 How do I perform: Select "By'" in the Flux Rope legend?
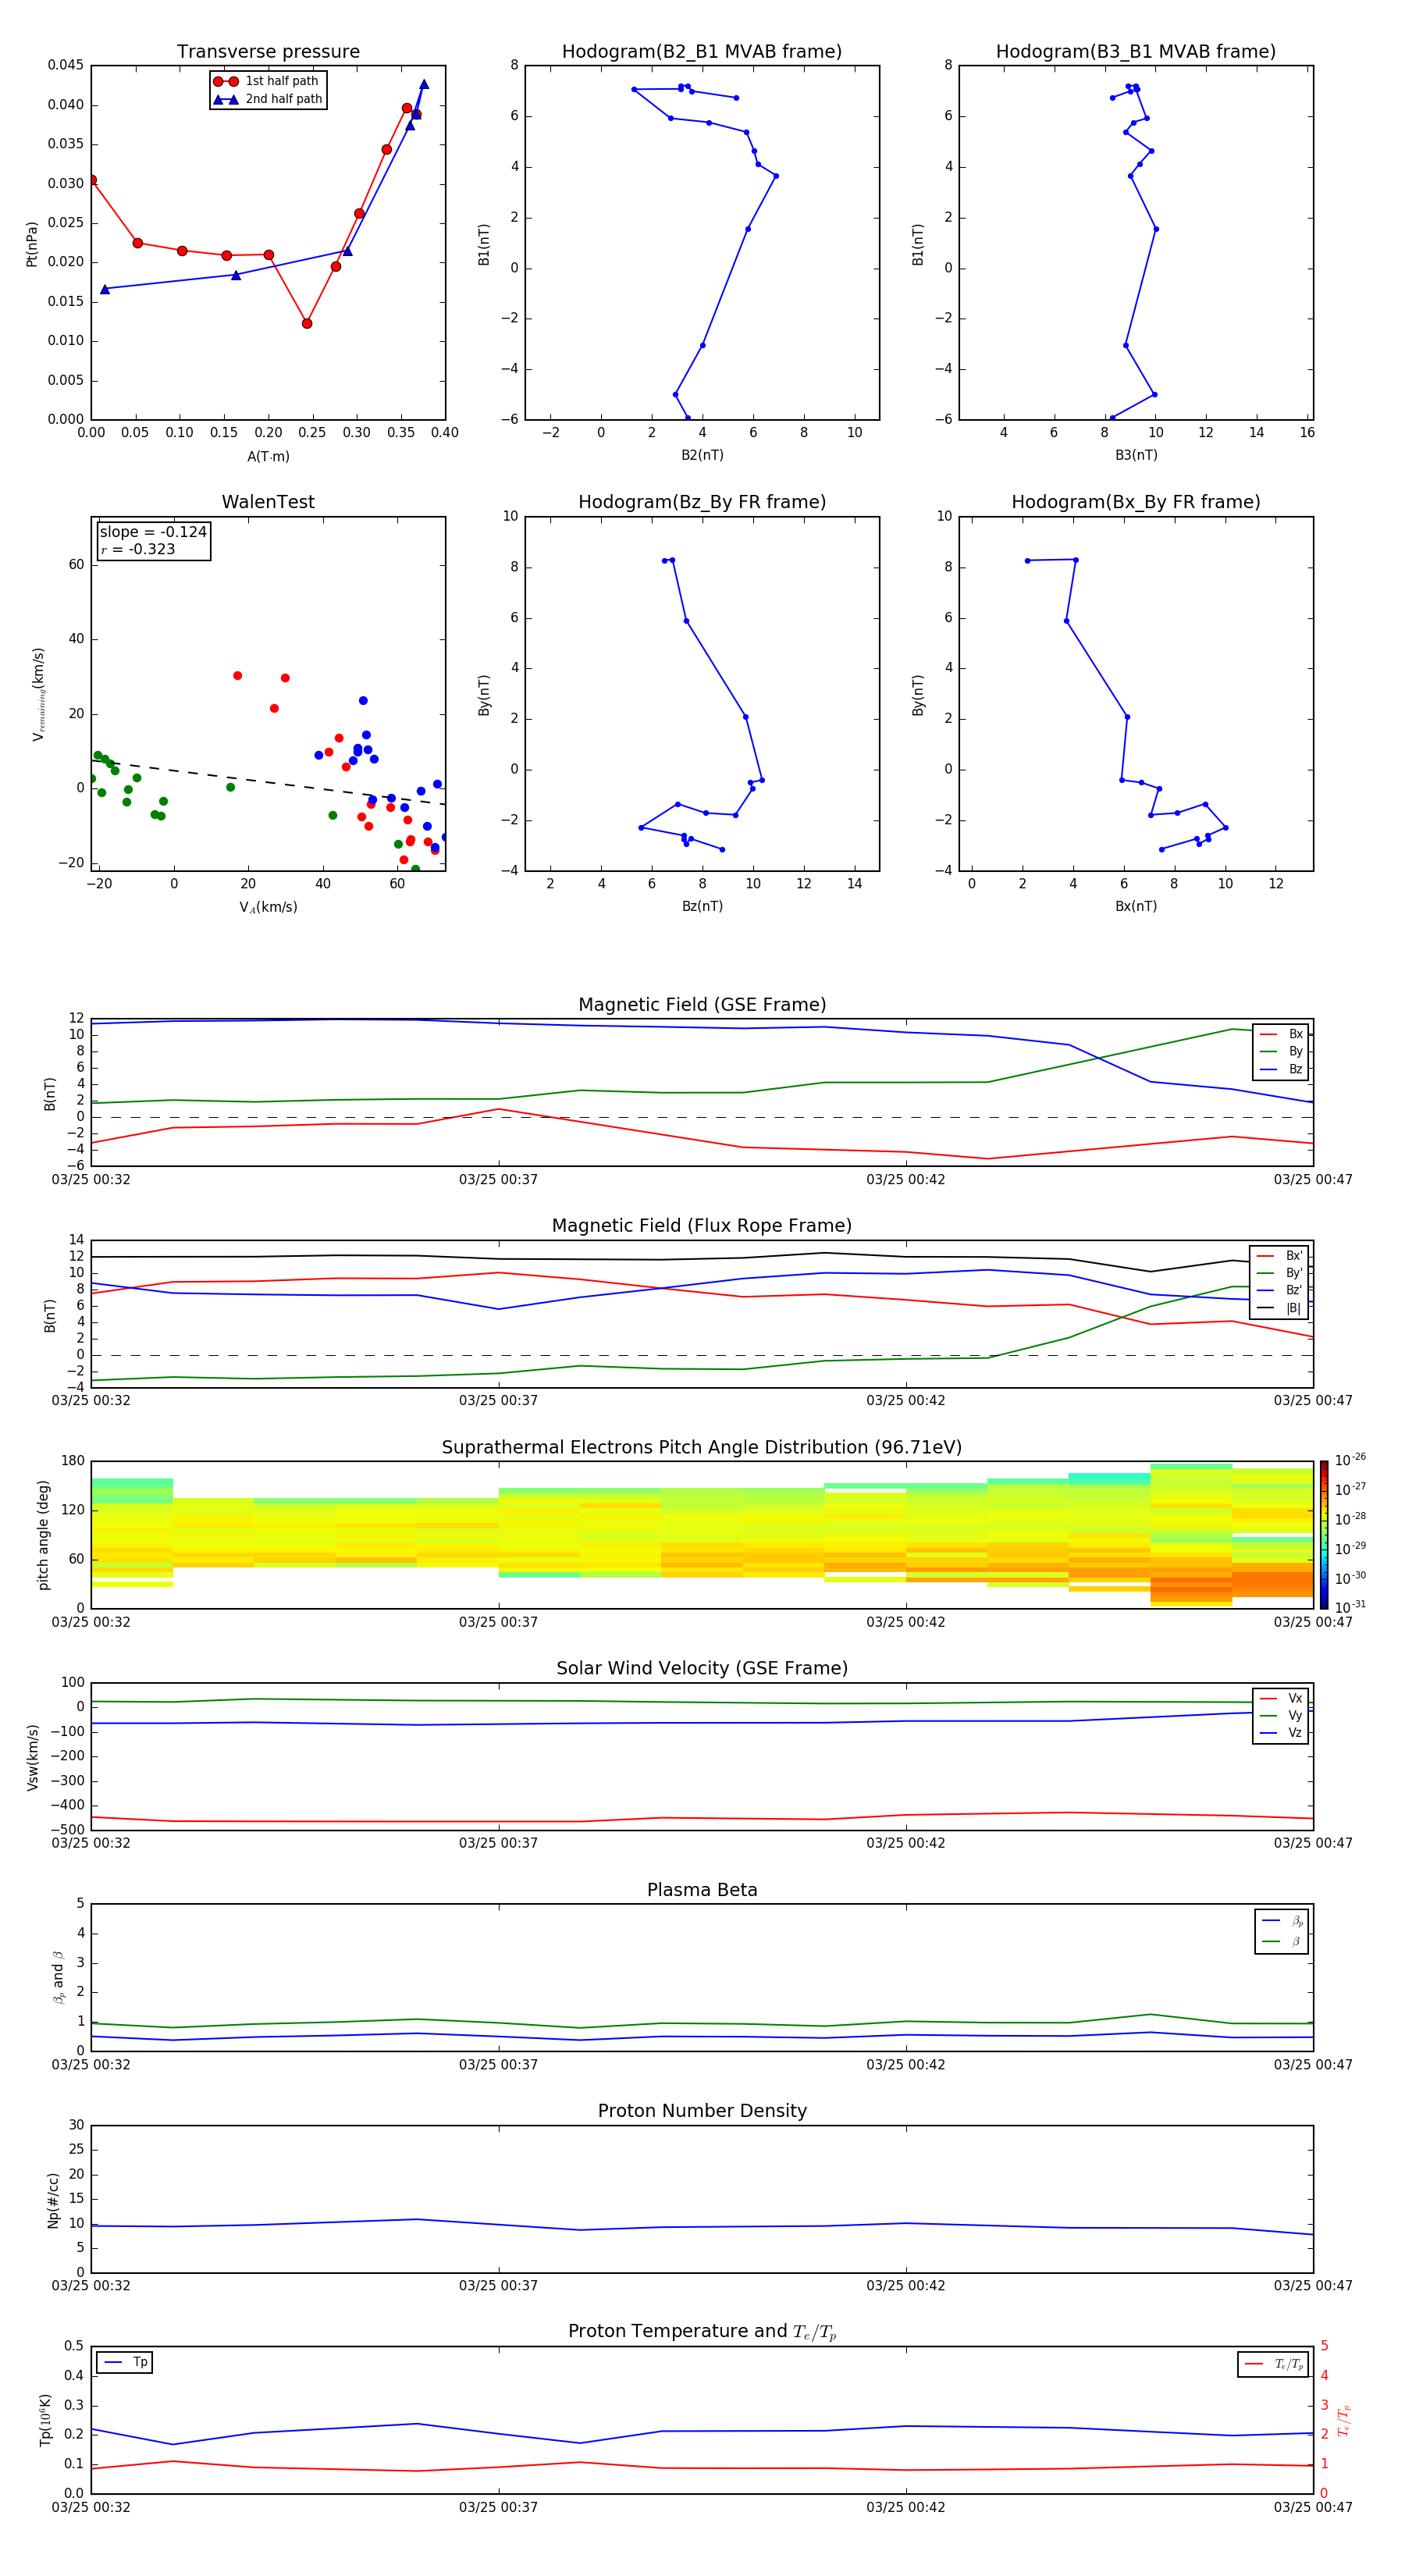[x=1279, y=1273]
